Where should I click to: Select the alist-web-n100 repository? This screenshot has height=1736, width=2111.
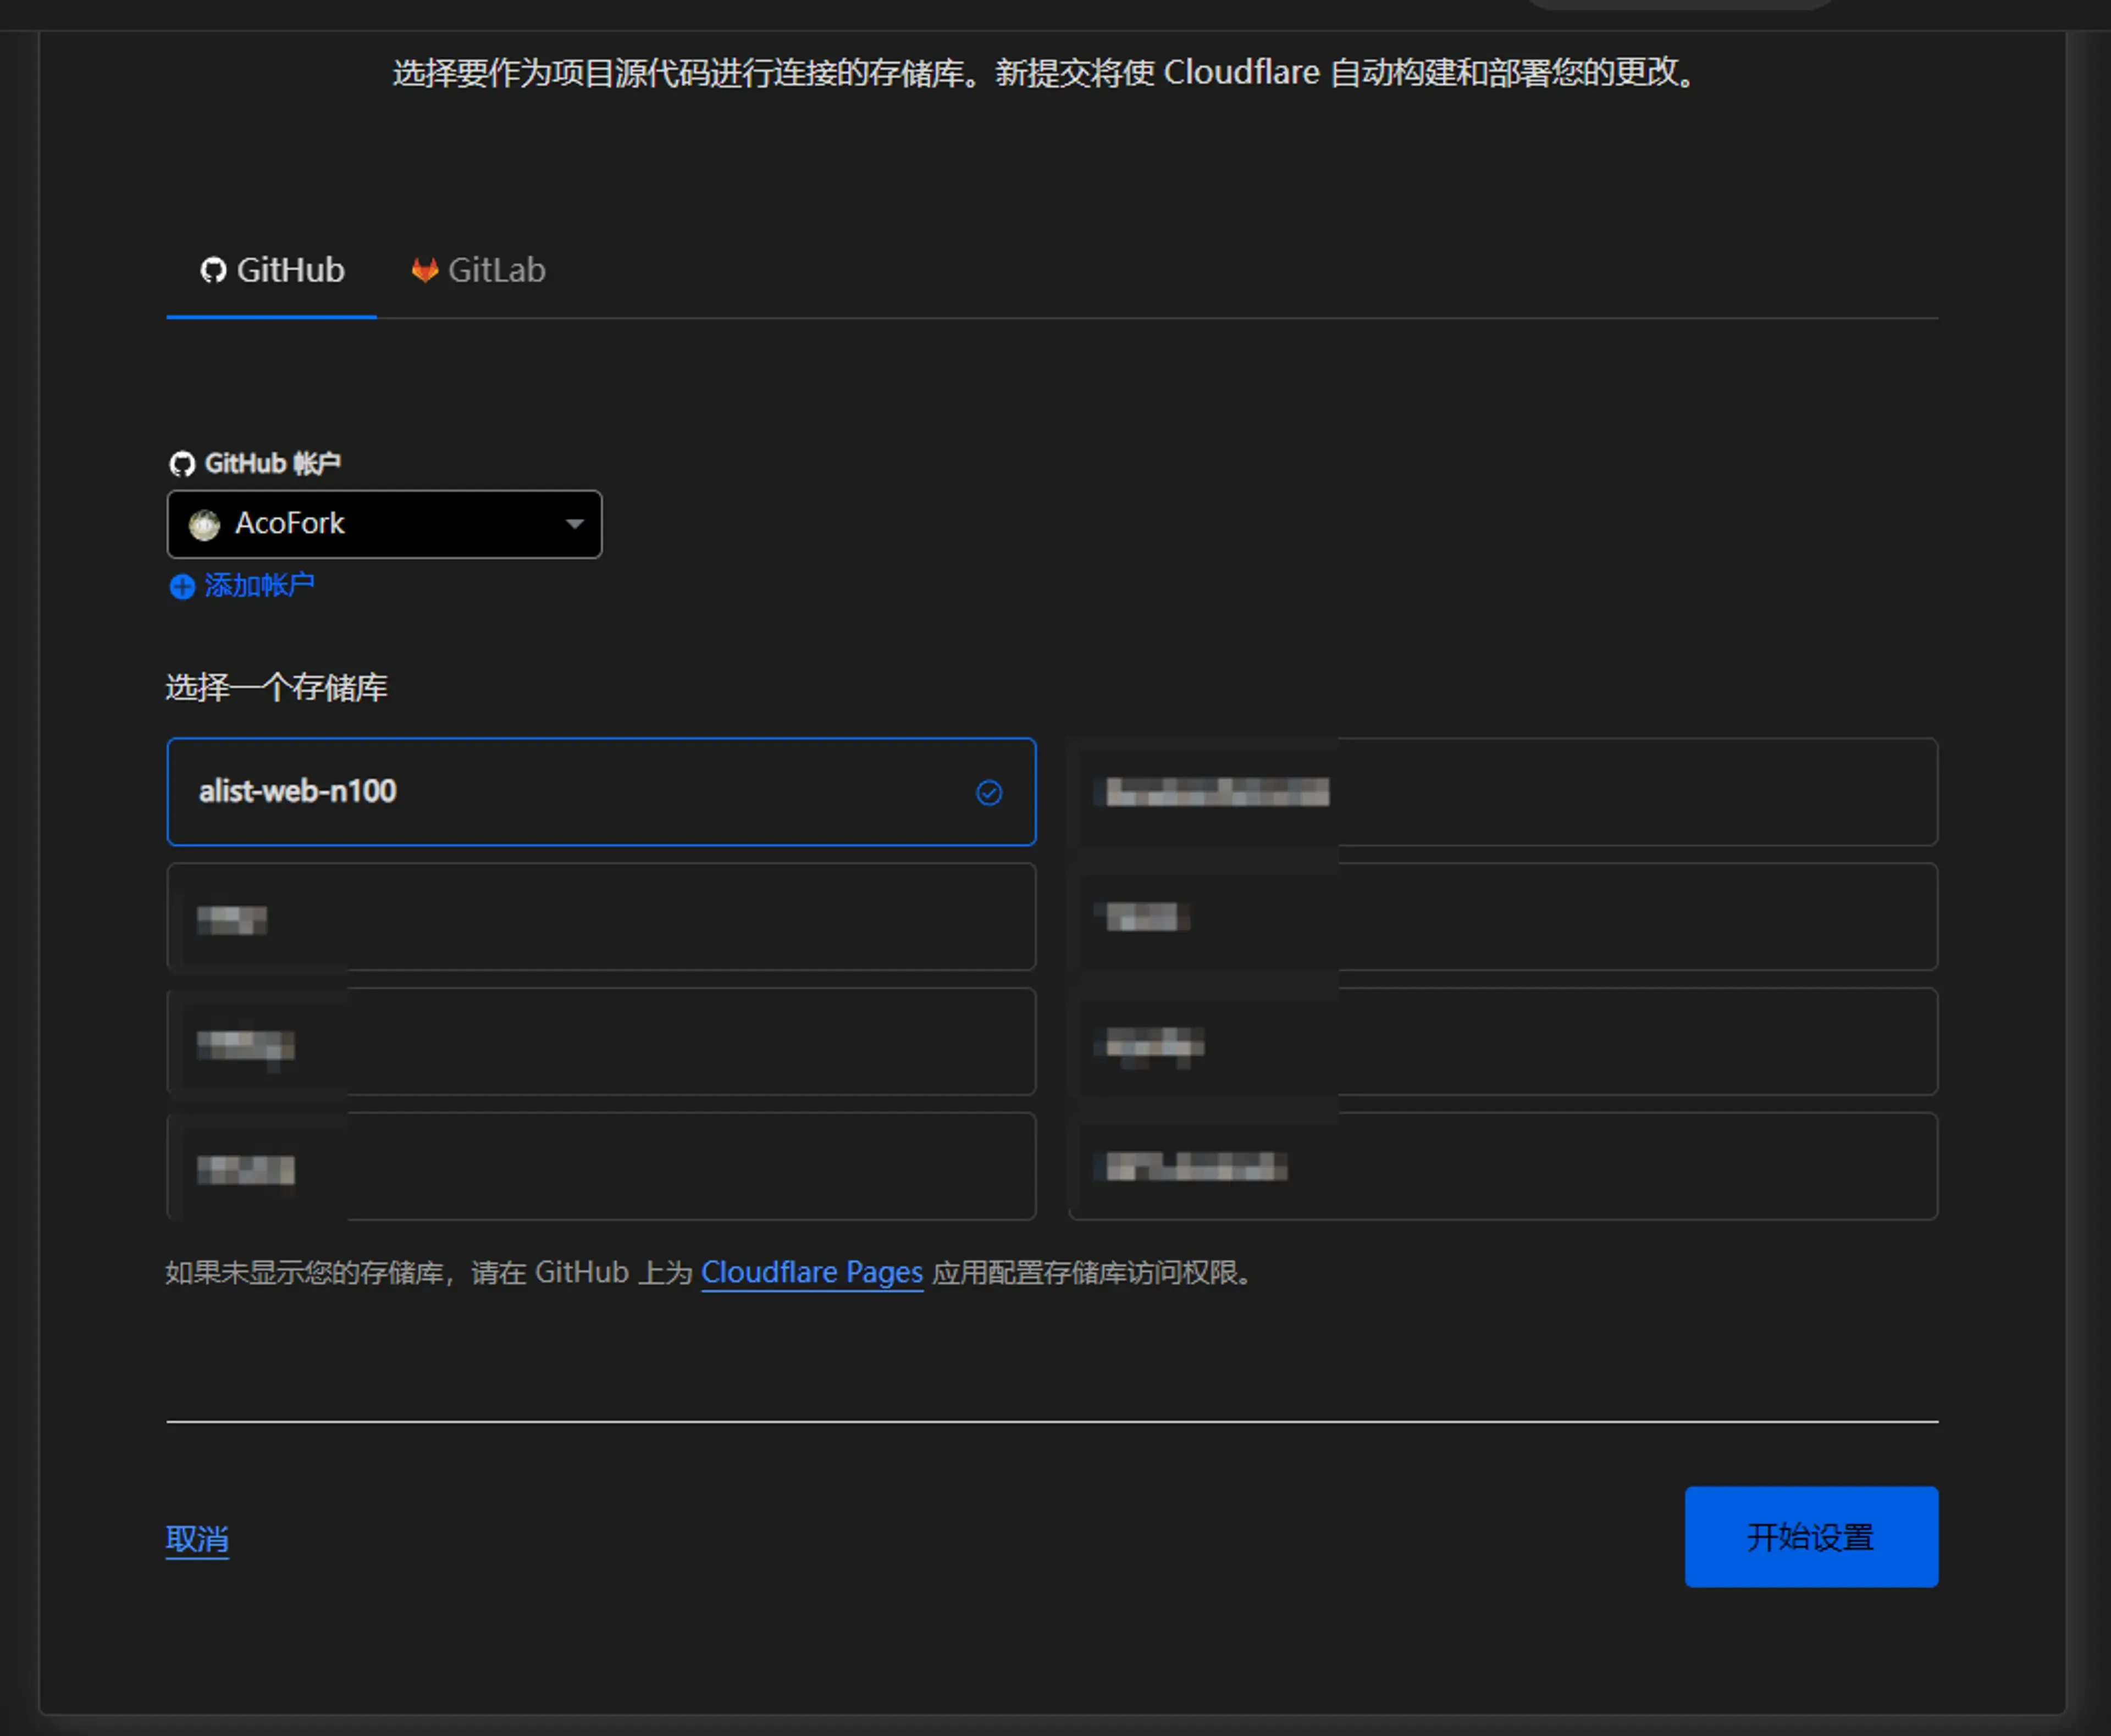tap(600, 792)
